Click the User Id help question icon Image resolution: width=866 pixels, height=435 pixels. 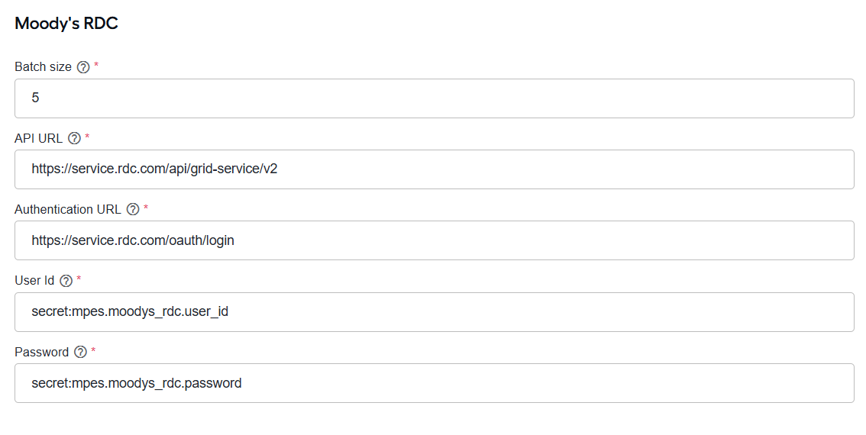click(x=66, y=281)
